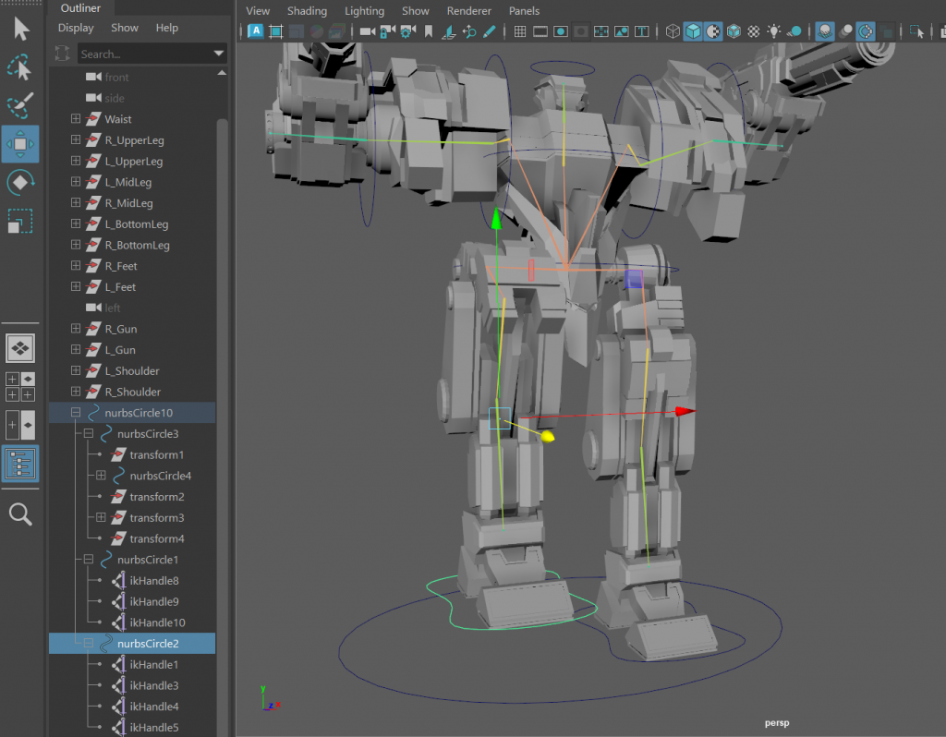946x737 pixels.
Task: Choose the Paint Selection tool
Action: 20,105
